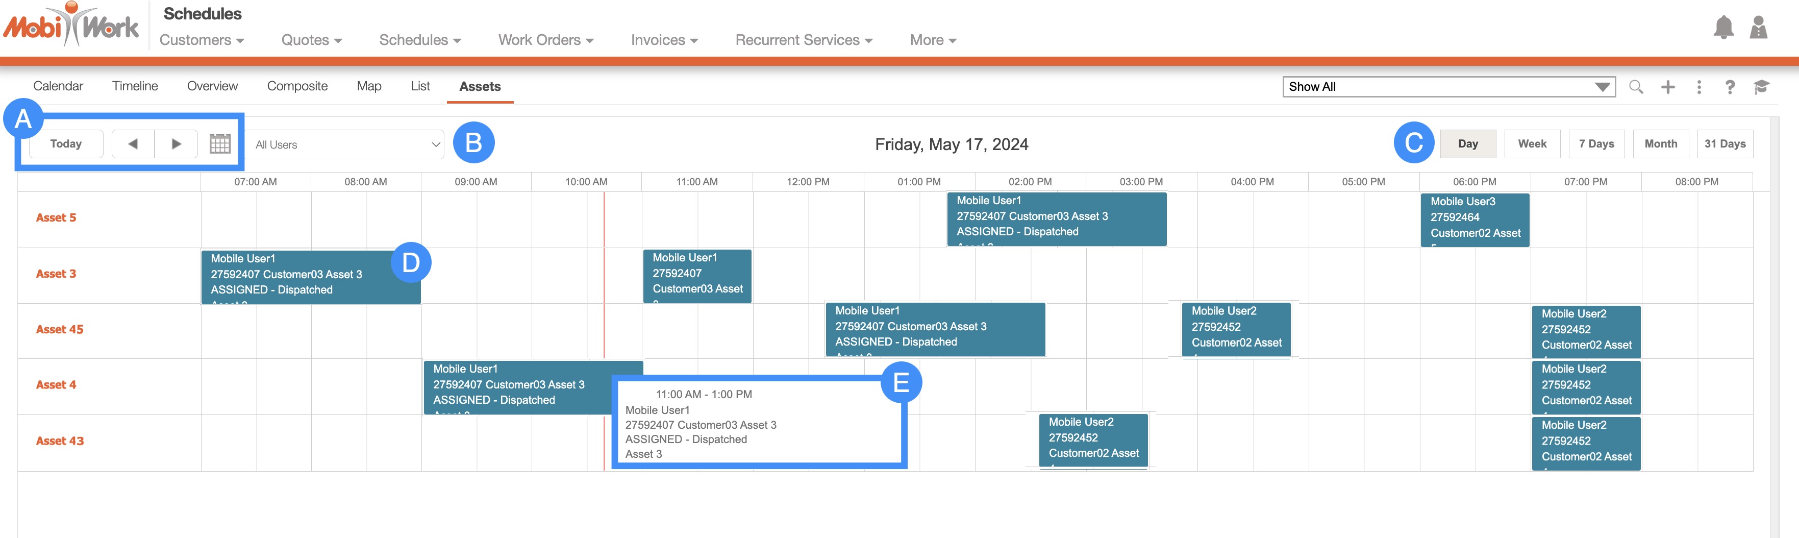Switch to Week view
This screenshot has height=538, width=1799.
[x=1532, y=144]
